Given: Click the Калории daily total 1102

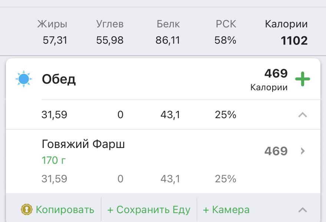Looking at the screenshot, I should click(x=294, y=40).
